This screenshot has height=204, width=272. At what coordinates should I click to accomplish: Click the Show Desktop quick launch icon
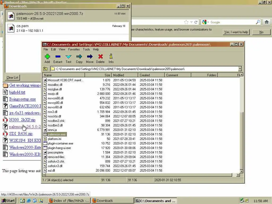pyautogui.click(x=23, y=201)
